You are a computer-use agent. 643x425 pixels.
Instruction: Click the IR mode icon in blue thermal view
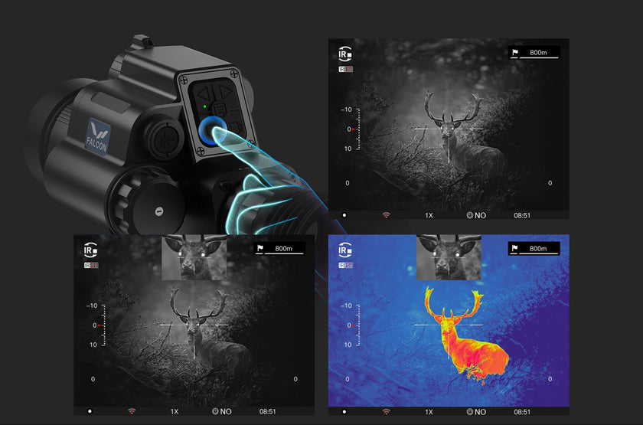(x=345, y=250)
